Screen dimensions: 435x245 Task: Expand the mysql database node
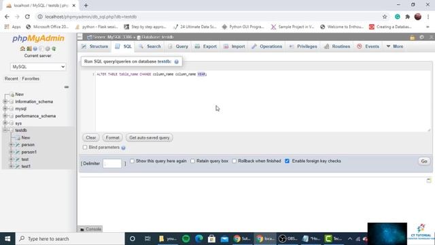[5, 109]
